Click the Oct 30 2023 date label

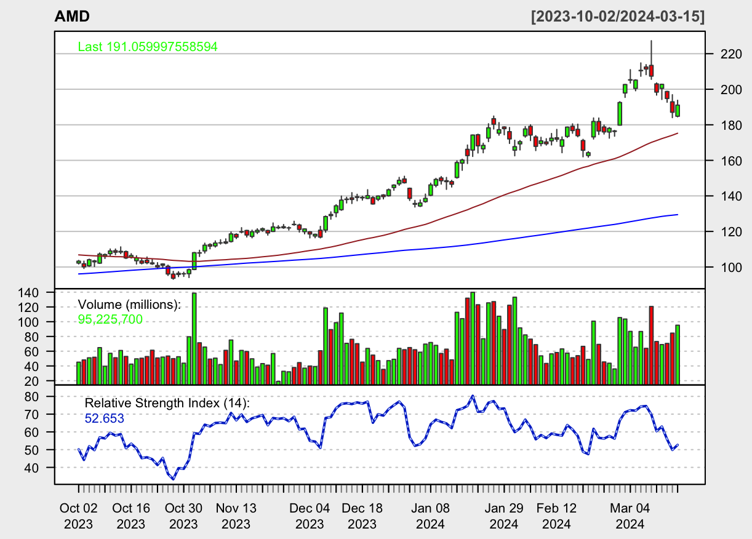pos(183,517)
